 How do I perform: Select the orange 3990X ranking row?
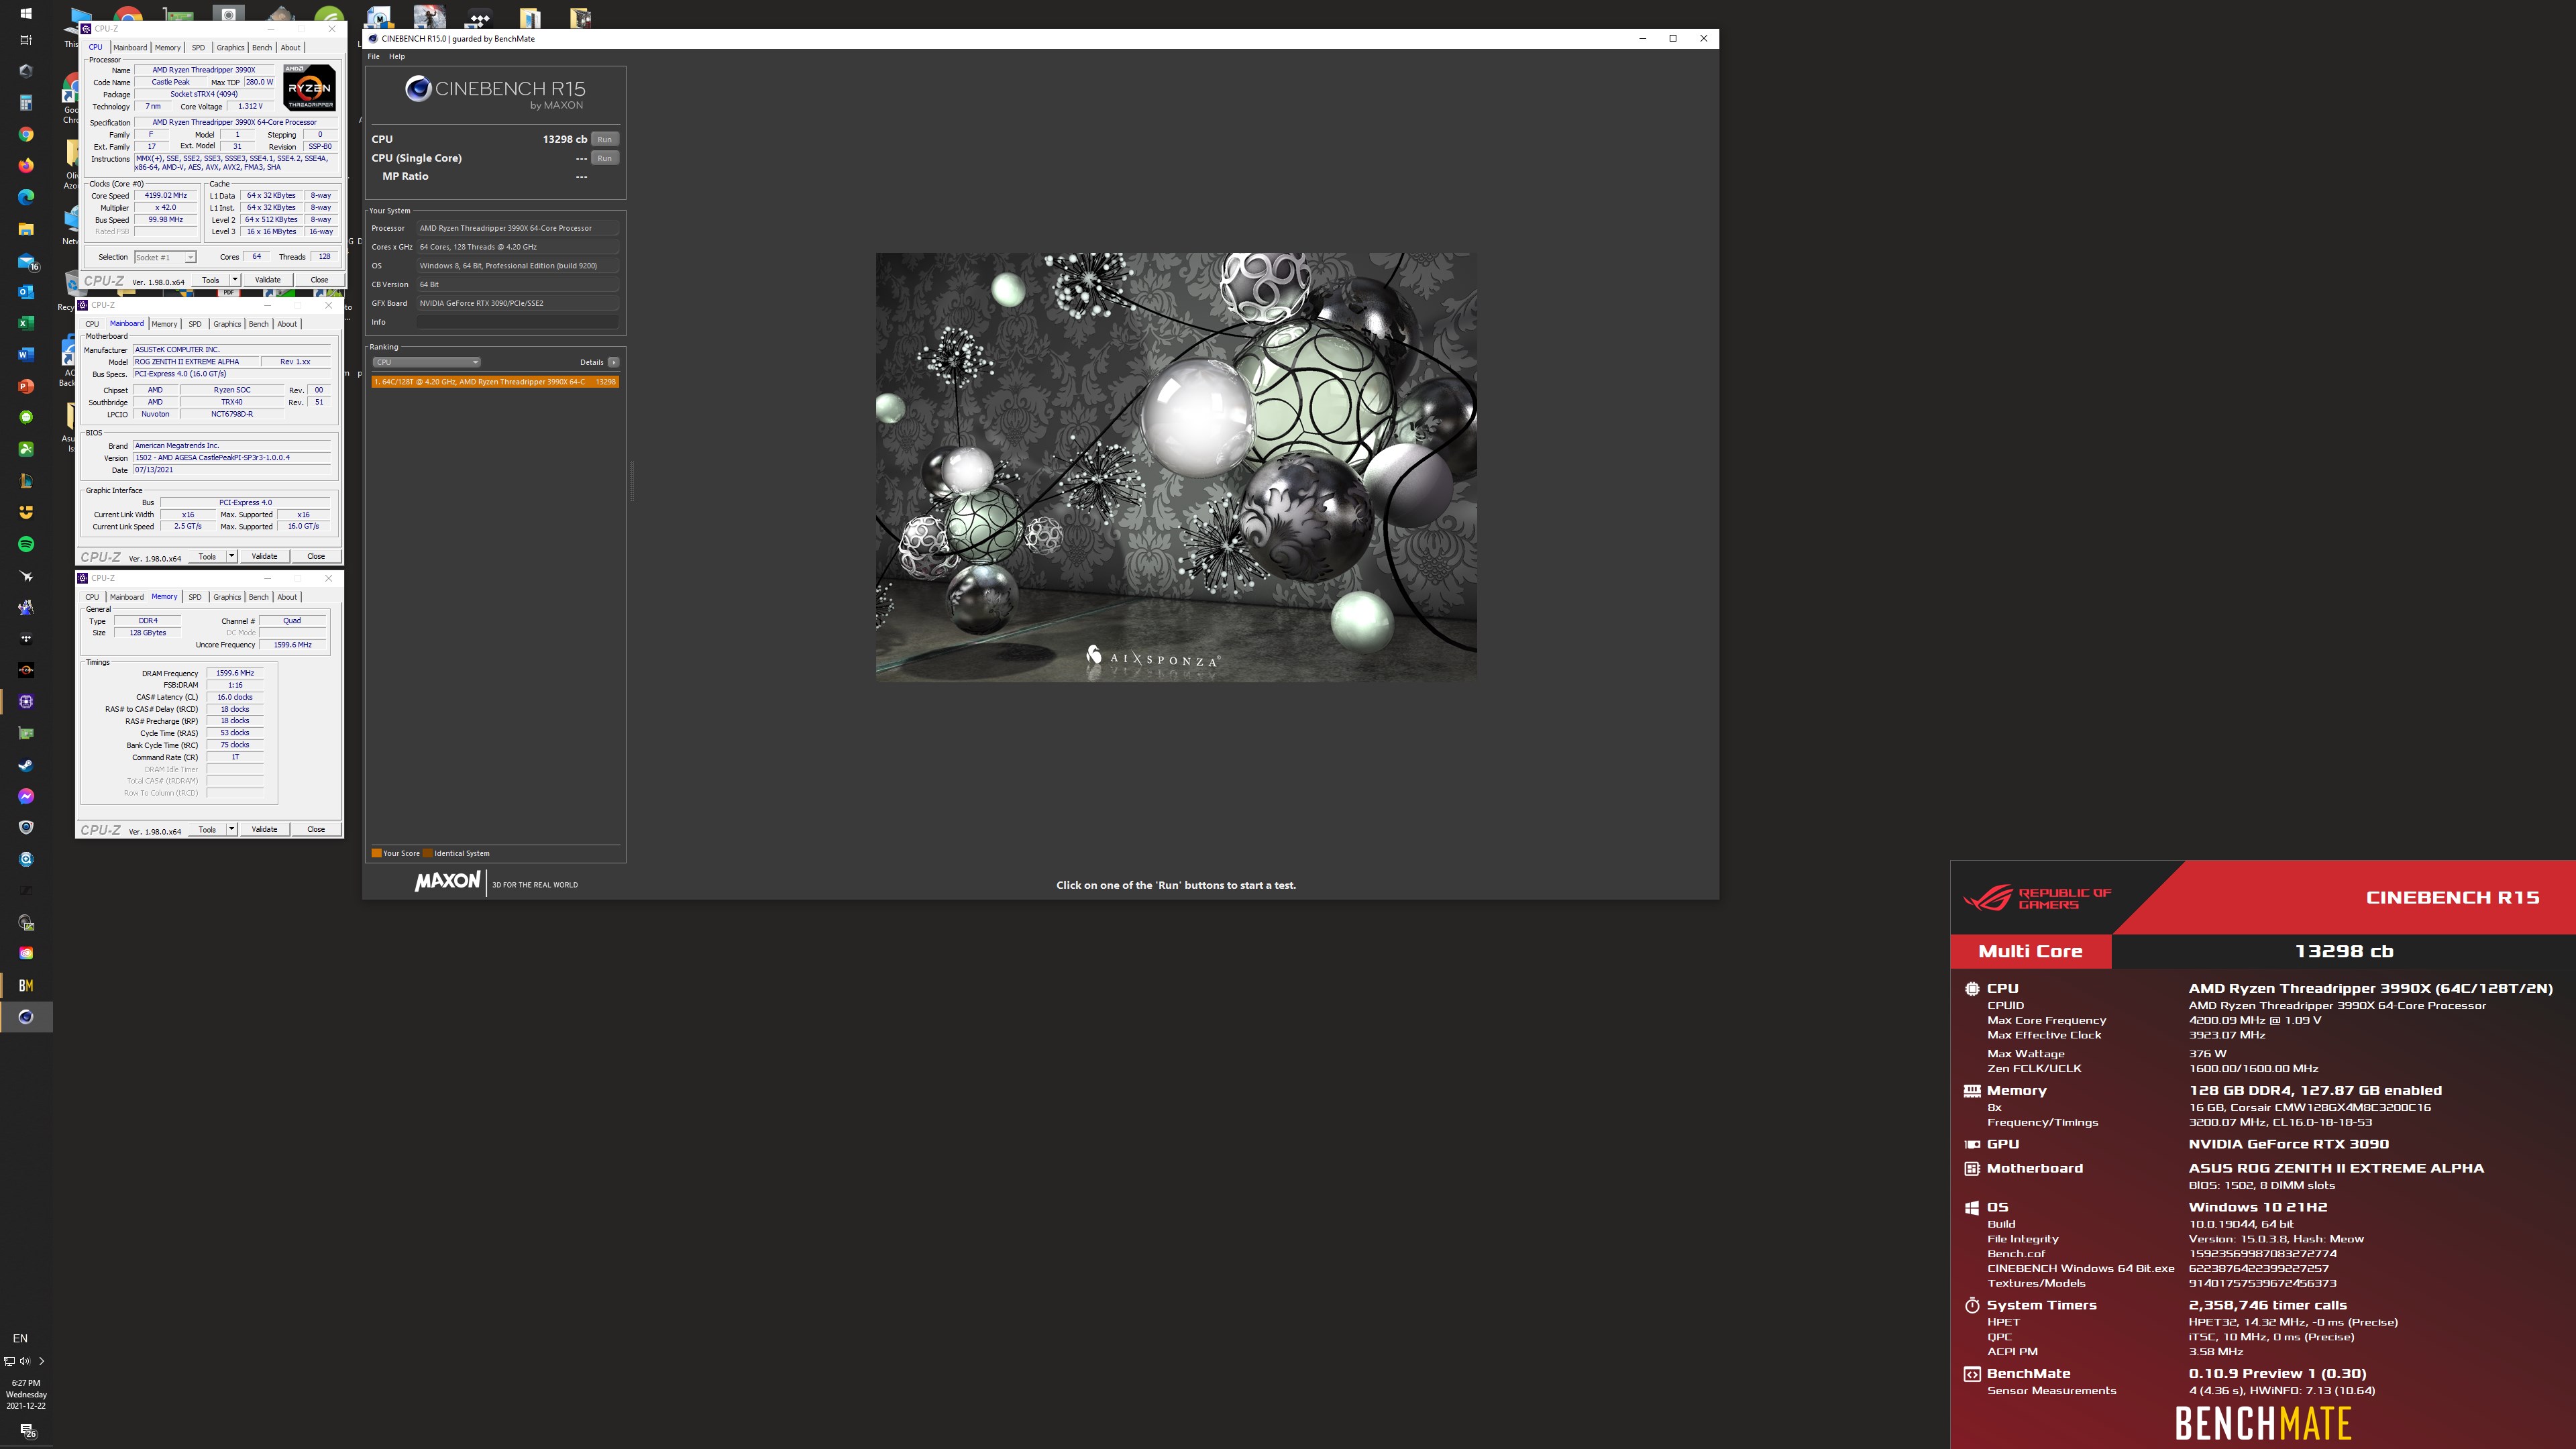pos(495,382)
